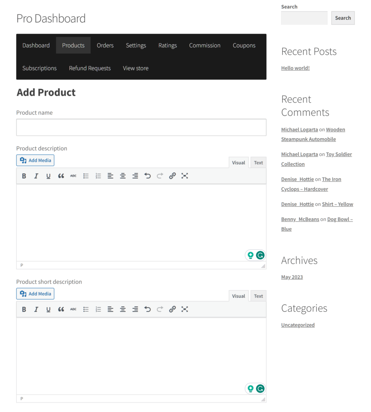Open the Orders section in the dashboard
The height and width of the screenshot is (412, 371).
(x=105, y=45)
